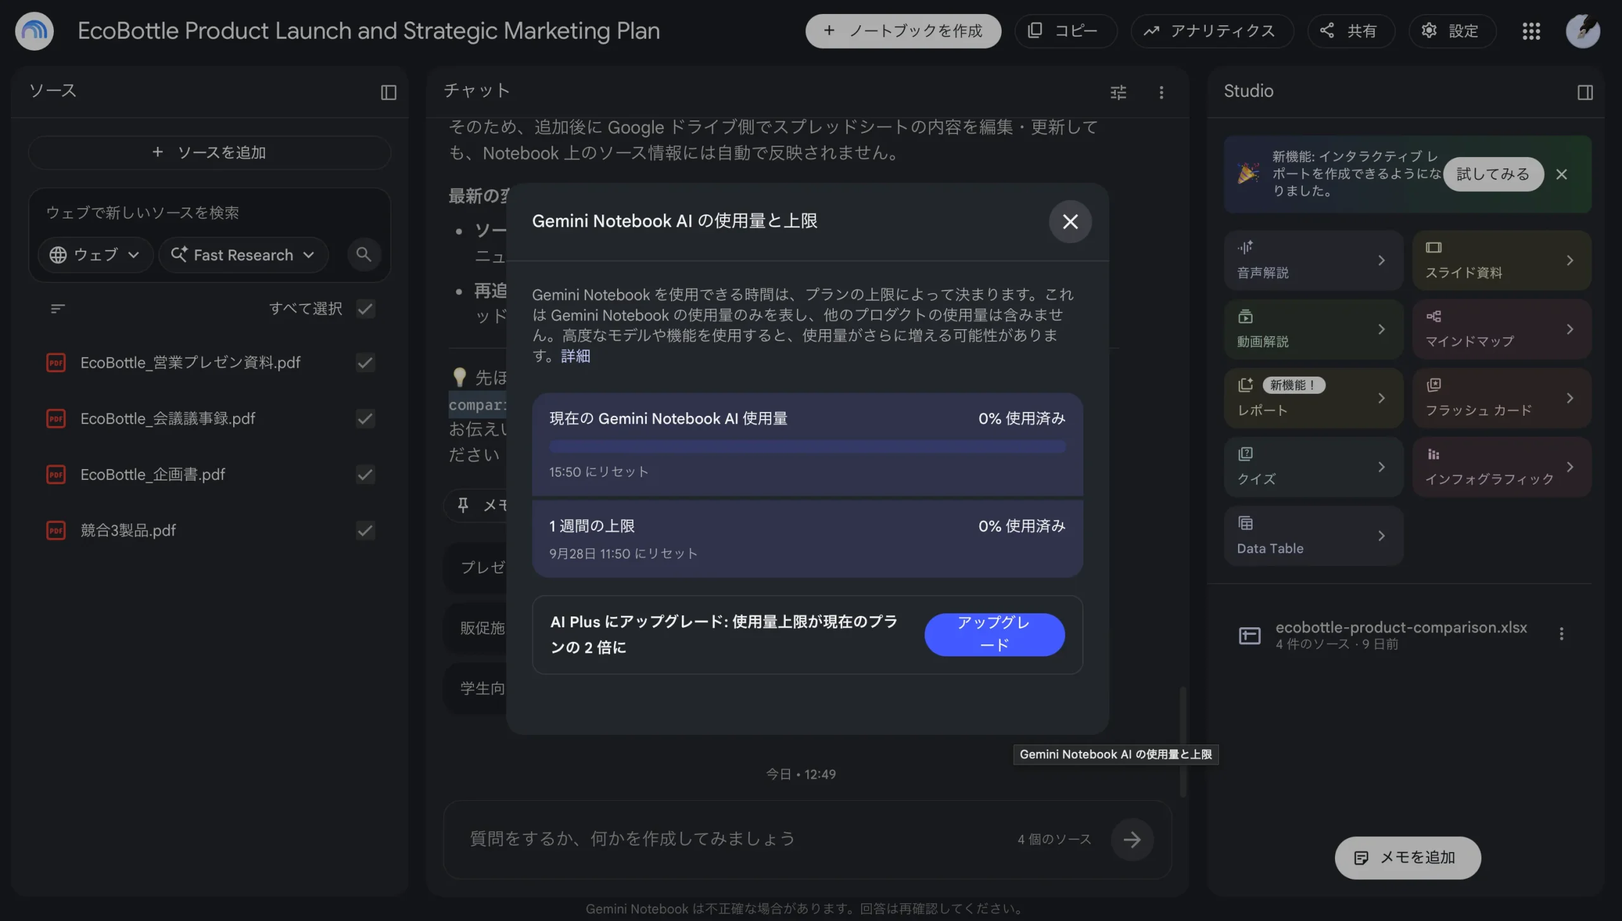Image resolution: width=1622 pixels, height=921 pixels.
Task: Uncheck 競合3製品.pdf checkbox
Action: tap(366, 530)
